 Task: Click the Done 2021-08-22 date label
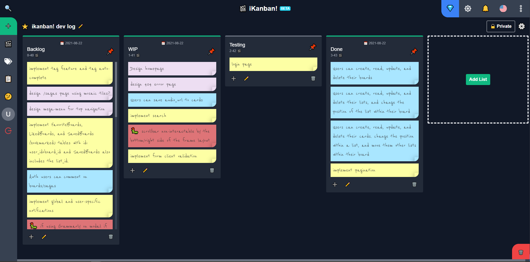point(375,43)
